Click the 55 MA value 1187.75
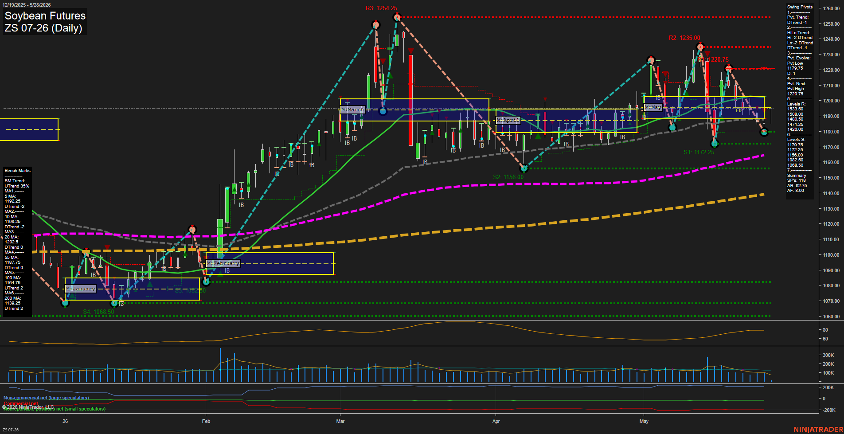The image size is (844, 434). click(x=12, y=262)
